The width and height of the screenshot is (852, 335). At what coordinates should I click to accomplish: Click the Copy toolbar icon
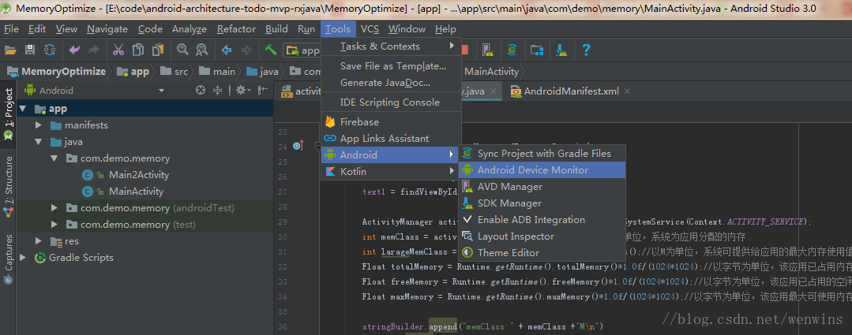tap(138, 50)
